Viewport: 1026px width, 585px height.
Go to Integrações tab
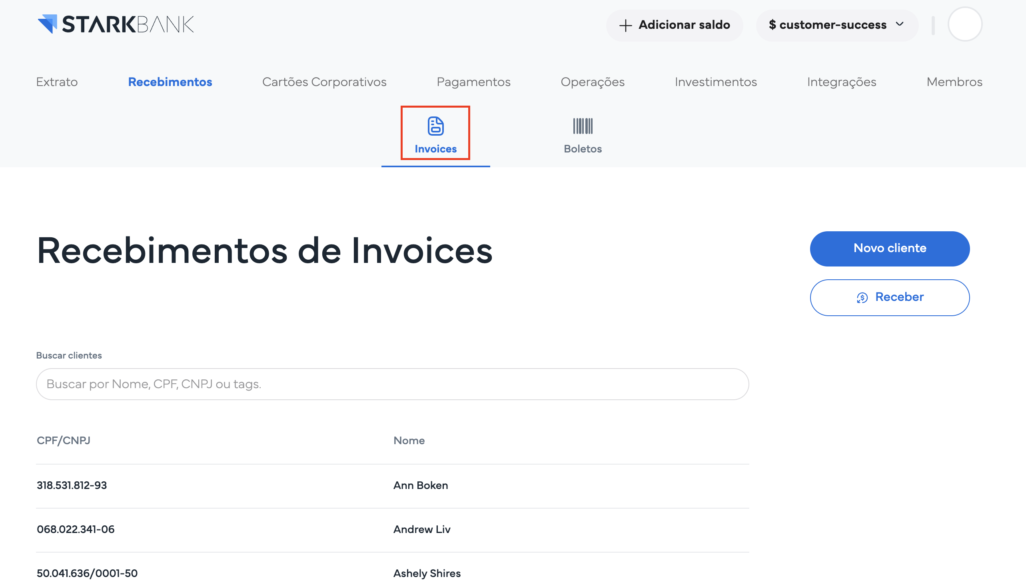click(842, 82)
